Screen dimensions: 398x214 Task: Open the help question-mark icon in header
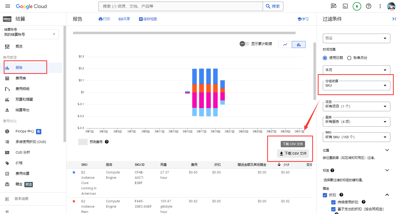click(x=368, y=6)
